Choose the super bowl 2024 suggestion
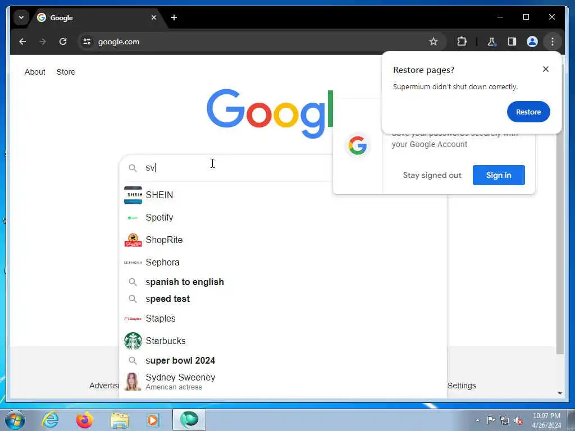 [283, 361]
